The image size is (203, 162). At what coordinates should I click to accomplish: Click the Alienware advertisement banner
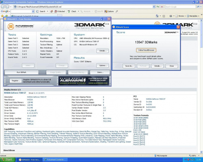[x=84, y=81]
